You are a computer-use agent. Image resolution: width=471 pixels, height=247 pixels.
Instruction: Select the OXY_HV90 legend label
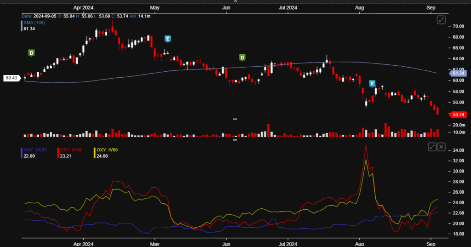[35, 150]
